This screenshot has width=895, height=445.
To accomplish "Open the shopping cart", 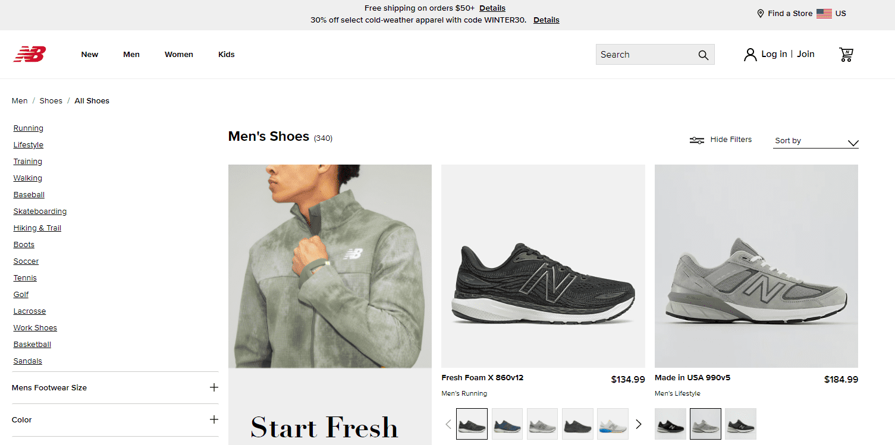I will (x=846, y=54).
